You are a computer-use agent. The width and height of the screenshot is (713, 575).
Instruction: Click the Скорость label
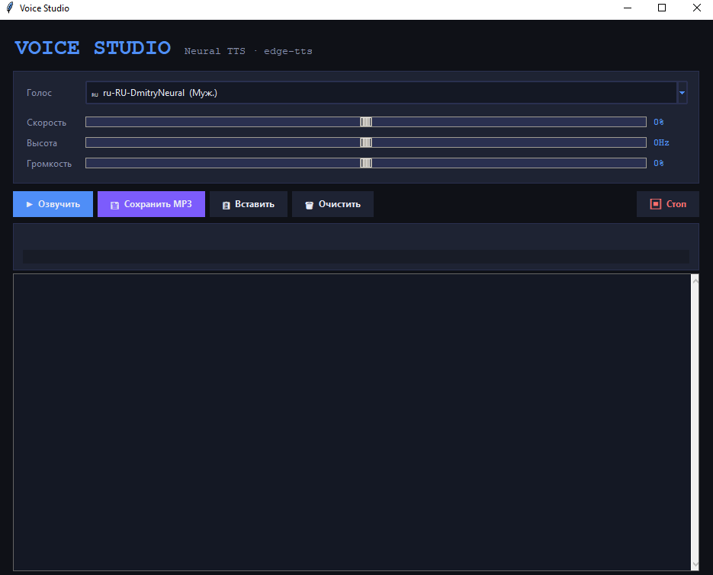[x=47, y=123]
